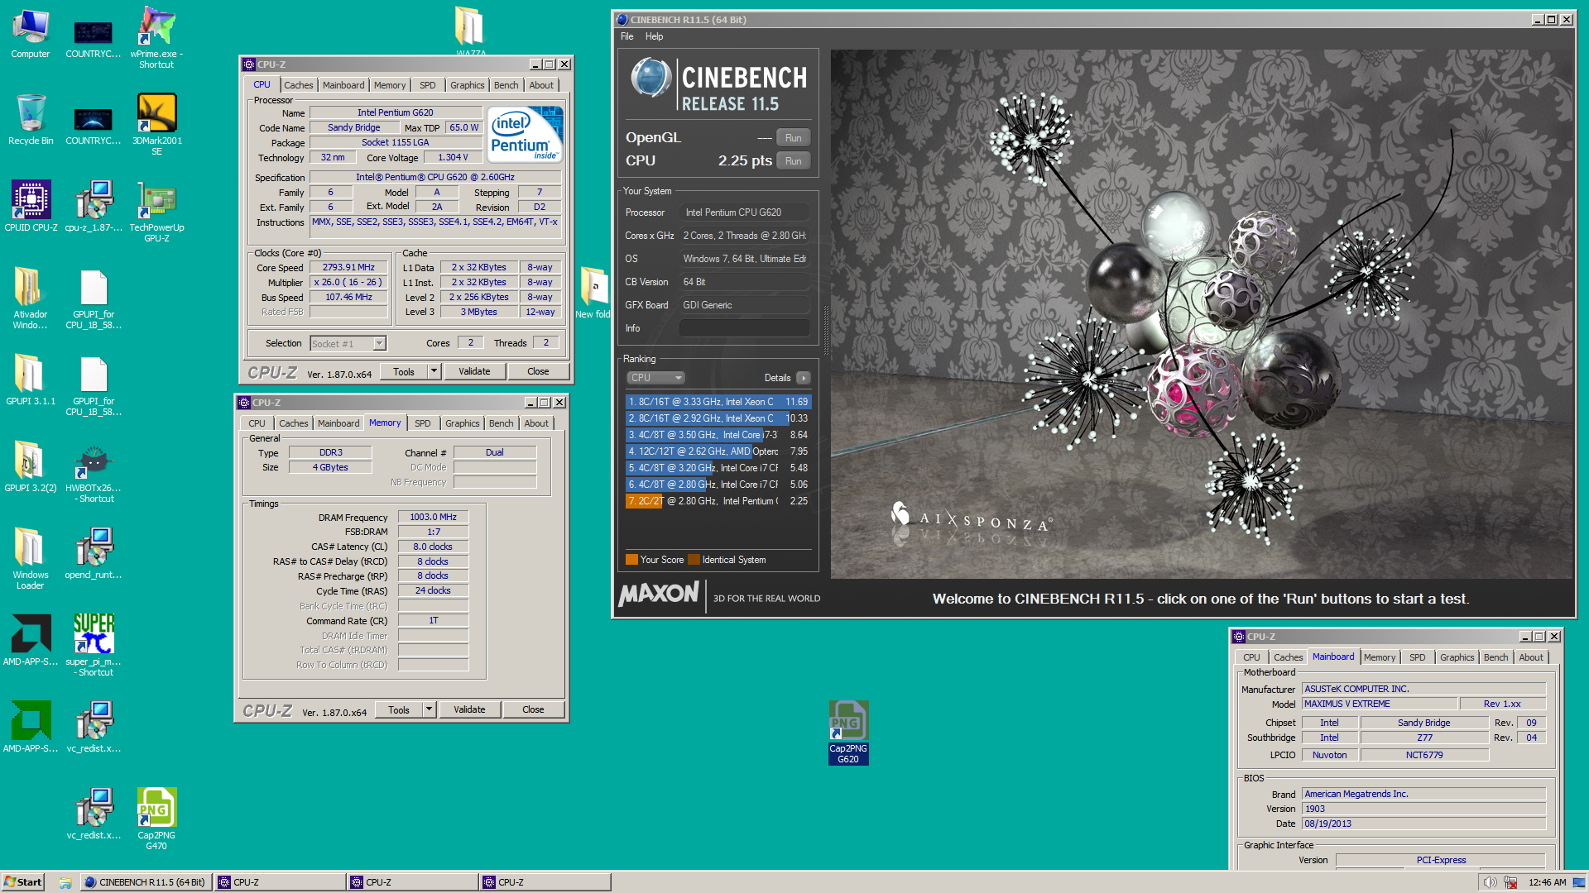
Task: Click the taskbar clock 12:46 AM
Action: (1547, 882)
